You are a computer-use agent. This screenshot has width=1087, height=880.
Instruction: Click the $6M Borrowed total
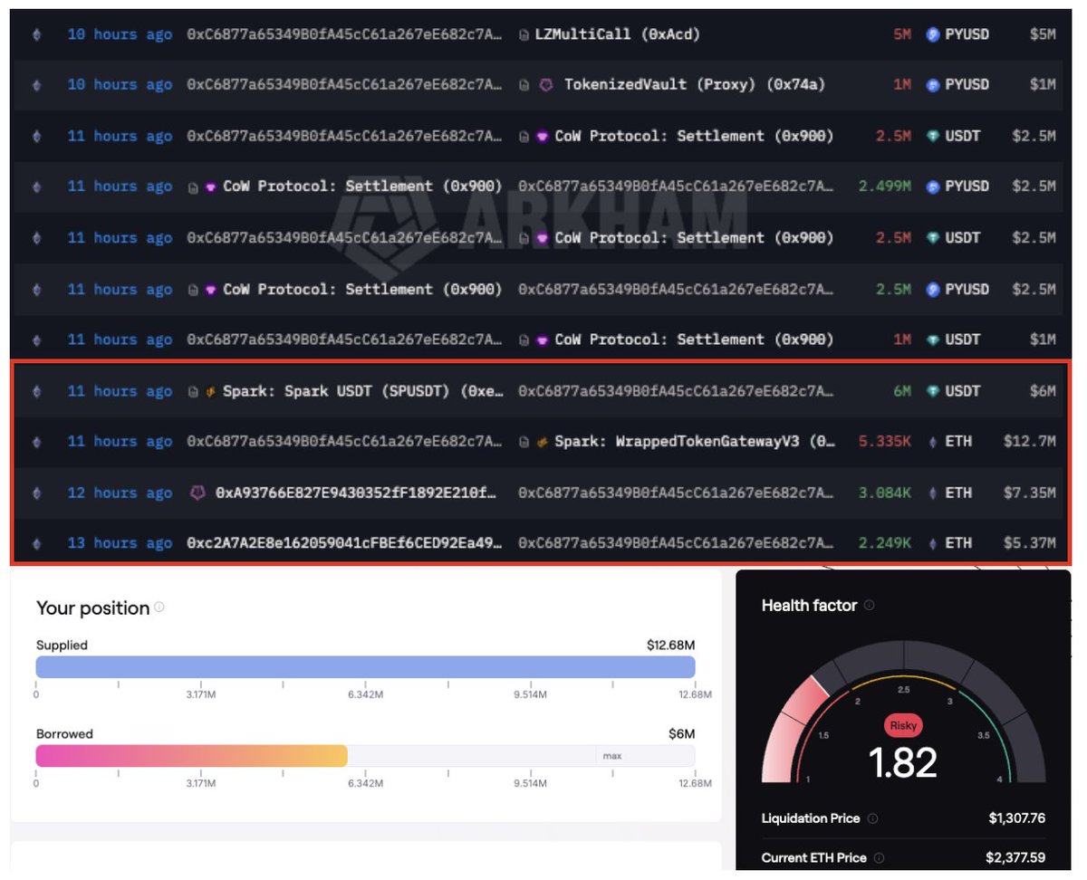tap(683, 733)
